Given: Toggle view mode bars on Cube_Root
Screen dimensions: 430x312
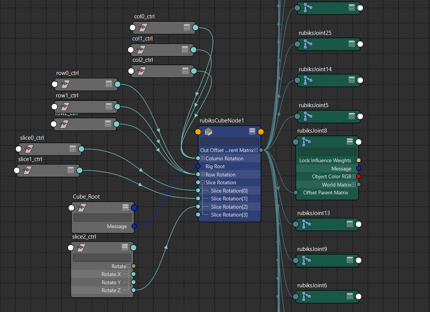Looking at the screenshot, I should click(x=125, y=207).
